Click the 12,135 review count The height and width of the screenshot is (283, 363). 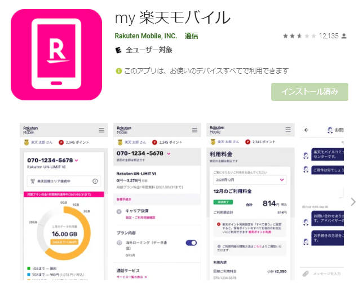point(329,36)
